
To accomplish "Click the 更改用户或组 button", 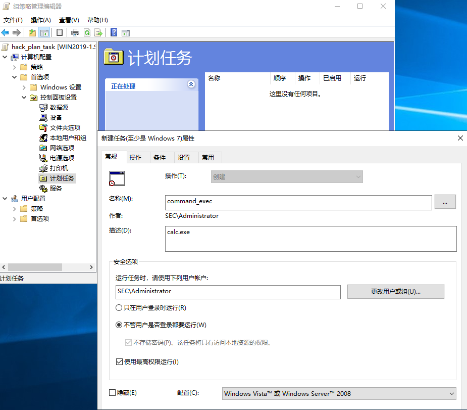I will 395,292.
